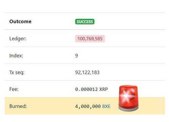Select the Tx seq value 92,122,183
This screenshot has width=169, height=122.
tap(87, 73)
